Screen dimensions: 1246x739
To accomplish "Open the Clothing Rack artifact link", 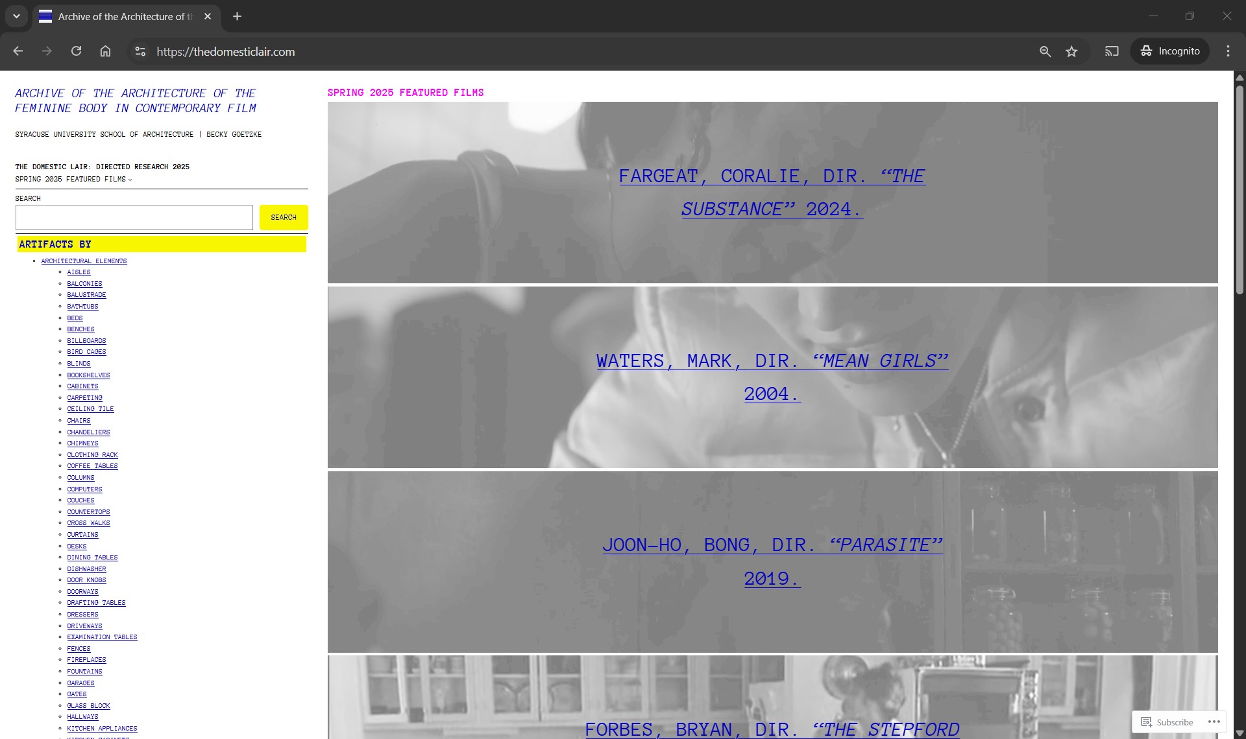I will [92, 455].
